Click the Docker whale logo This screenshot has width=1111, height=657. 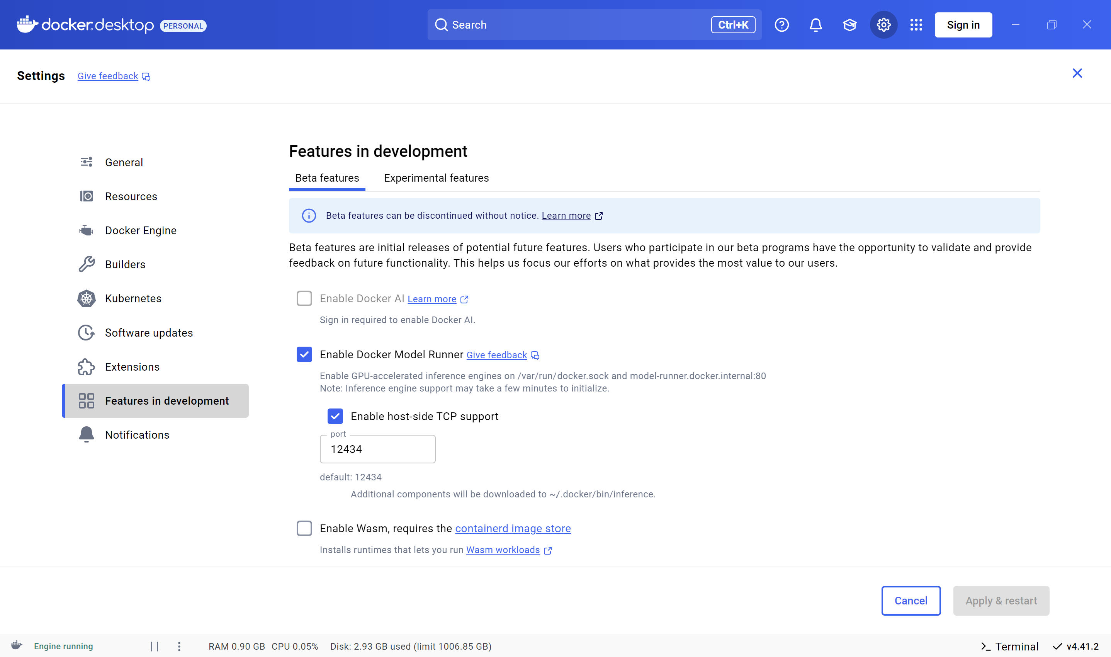point(27,24)
